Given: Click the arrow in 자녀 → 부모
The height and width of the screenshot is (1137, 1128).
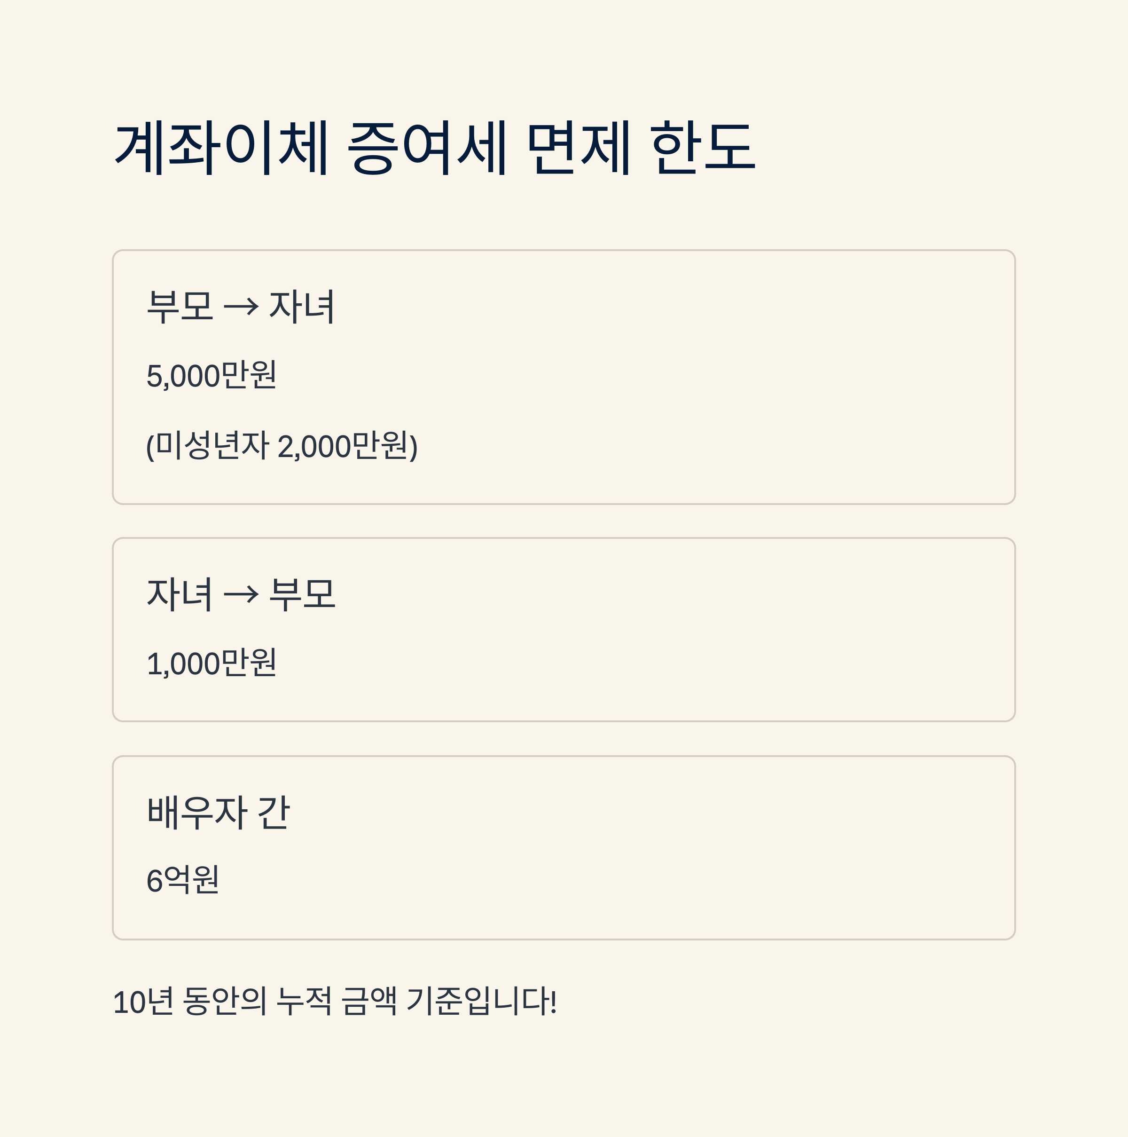Looking at the screenshot, I should tap(241, 594).
